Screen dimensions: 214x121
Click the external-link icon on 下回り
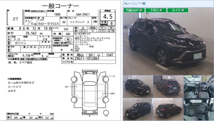[161, 10]
